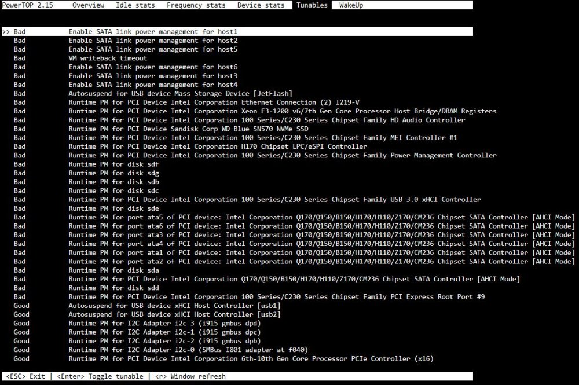Select Runtime PM for disk sdc
Screen dimensions: 579x385
click(86, 191)
